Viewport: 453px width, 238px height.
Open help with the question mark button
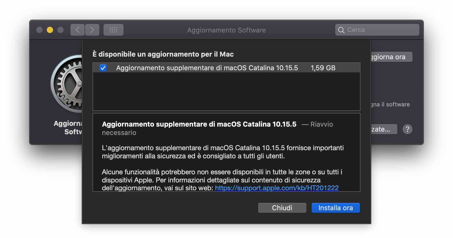coord(407,129)
